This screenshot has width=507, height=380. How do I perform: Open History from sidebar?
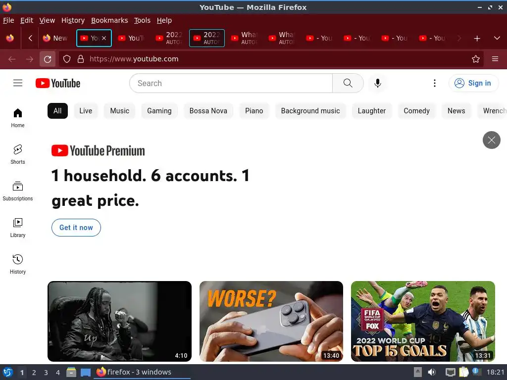(18, 264)
